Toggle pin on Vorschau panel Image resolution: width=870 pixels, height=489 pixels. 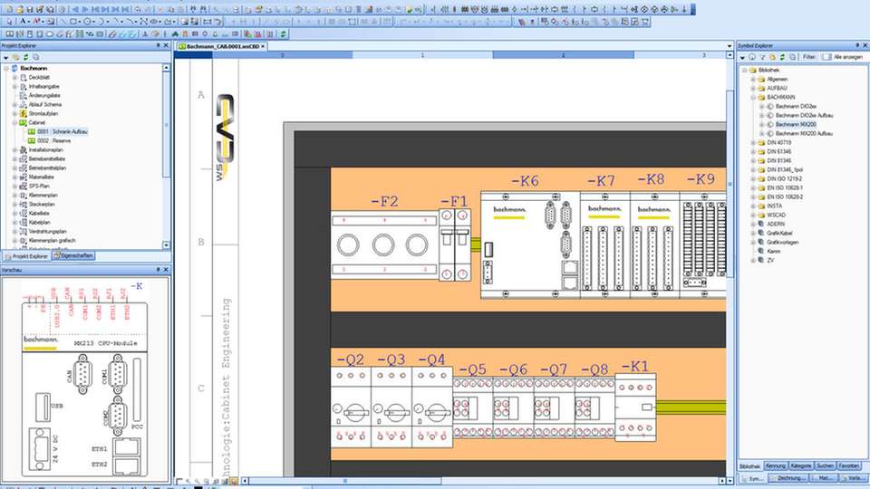pyautogui.click(x=158, y=270)
